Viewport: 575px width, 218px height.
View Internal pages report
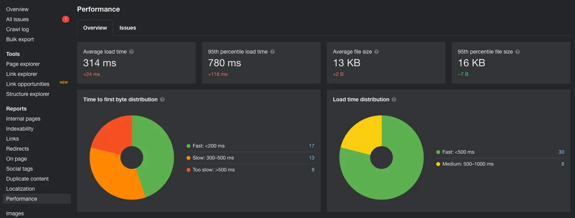[23, 119]
